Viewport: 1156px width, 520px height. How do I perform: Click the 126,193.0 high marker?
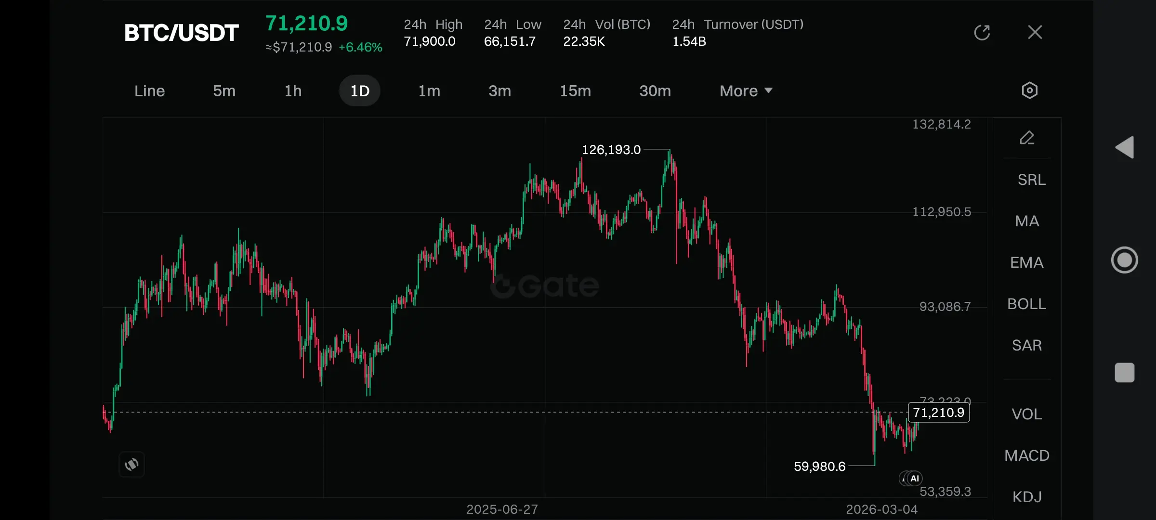click(x=611, y=150)
